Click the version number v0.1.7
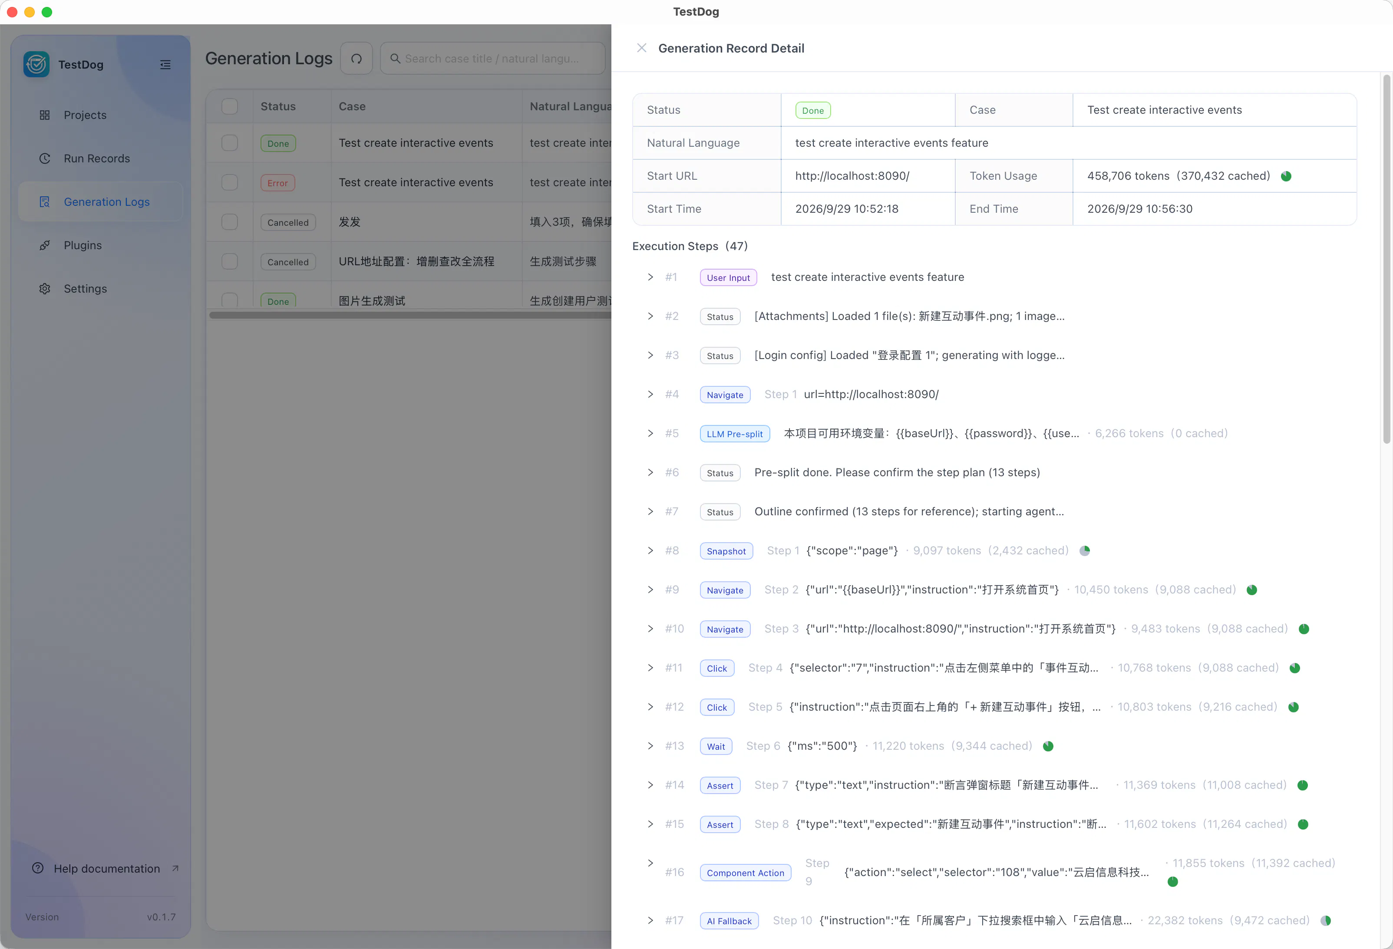The height and width of the screenshot is (949, 1393). coord(161,916)
